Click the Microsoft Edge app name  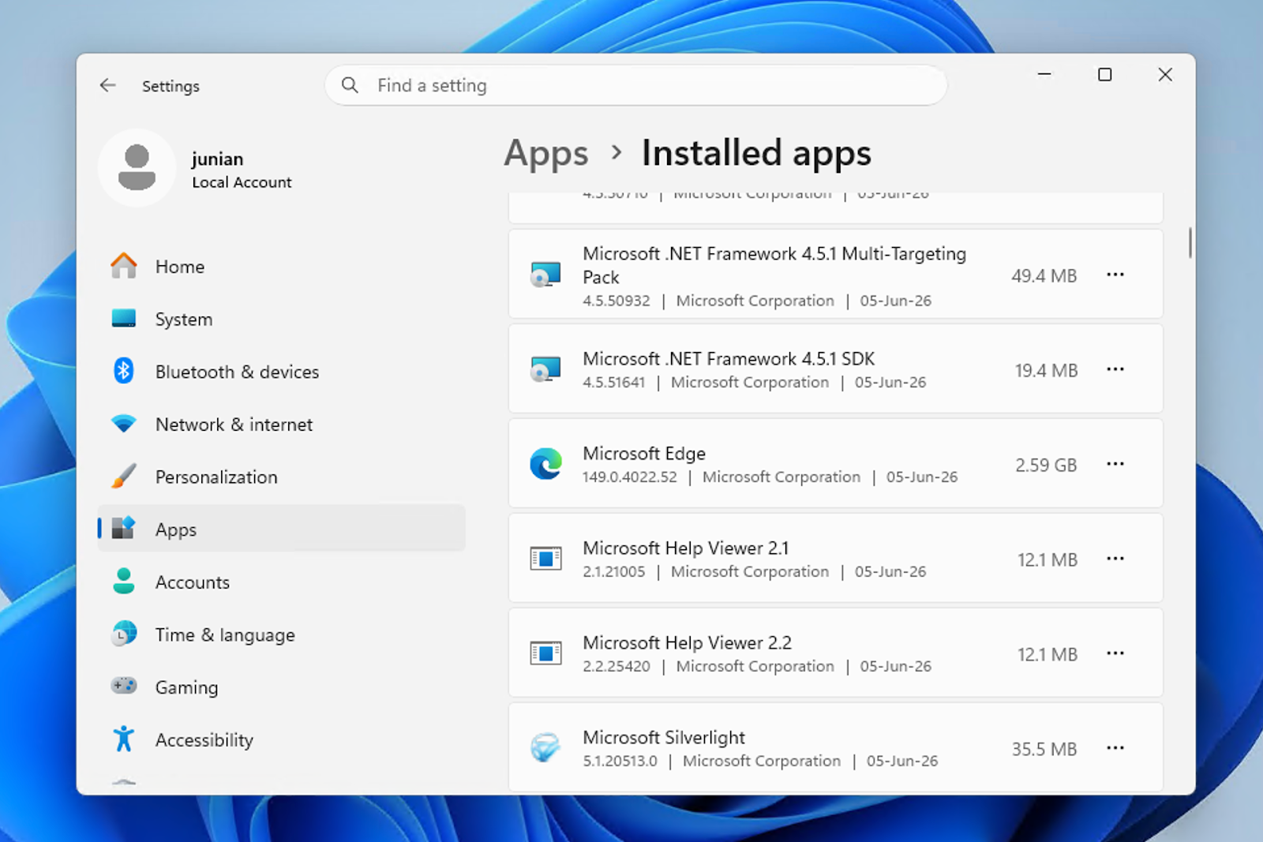(x=644, y=454)
